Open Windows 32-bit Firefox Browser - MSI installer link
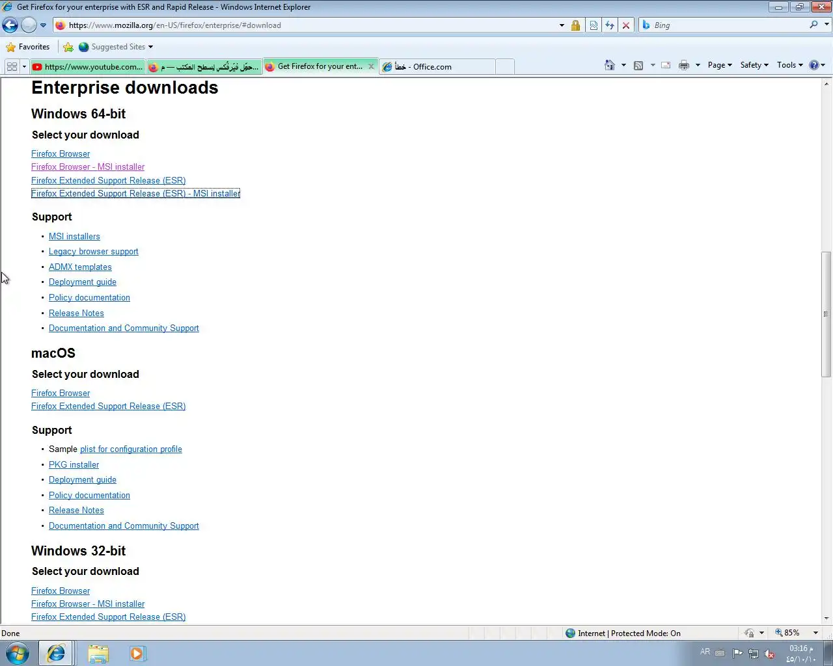 click(x=88, y=604)
